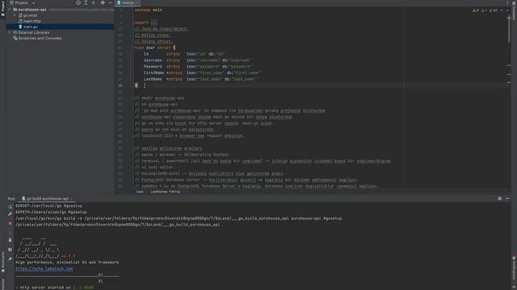517x290 pixels.
Task: Go to next highlighted error arrow
Action: pyautogui.click(x=507, y=10)
